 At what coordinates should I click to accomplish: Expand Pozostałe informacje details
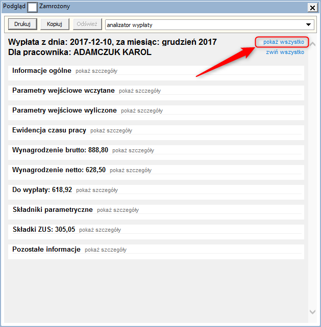click(106, 250)
